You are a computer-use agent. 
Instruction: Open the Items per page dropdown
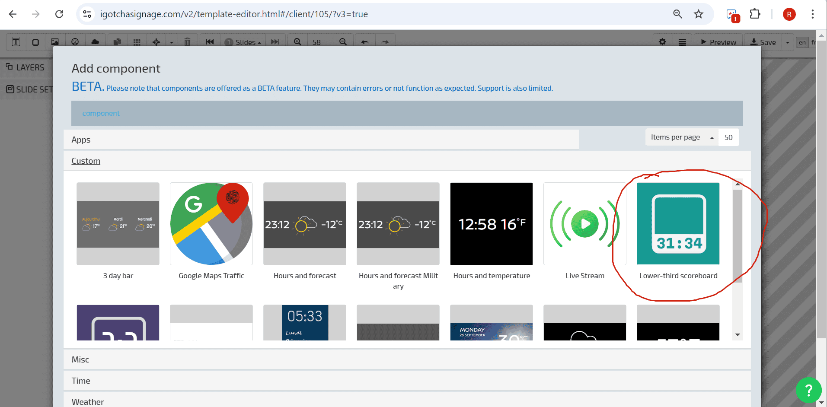point(681,137)
